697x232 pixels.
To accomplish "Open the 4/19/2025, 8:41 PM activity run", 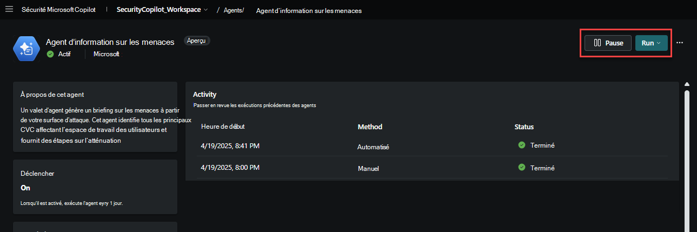I will coord(230,145).
